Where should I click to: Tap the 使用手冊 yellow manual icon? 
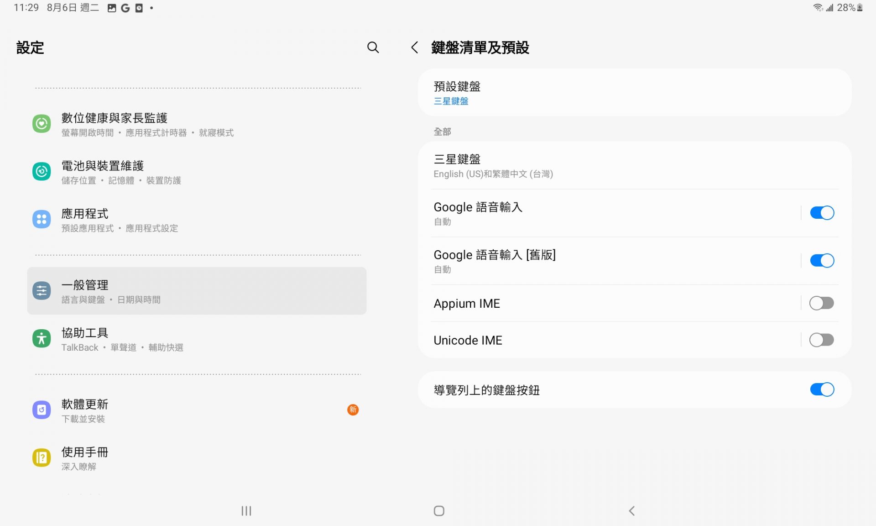point(42,458)
